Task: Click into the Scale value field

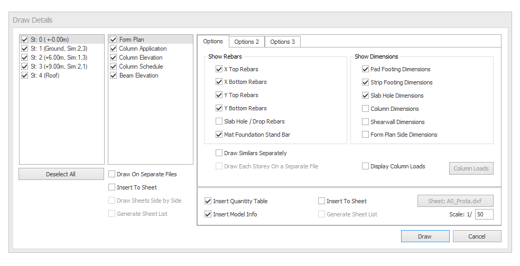Action: [x=483, y=214]
